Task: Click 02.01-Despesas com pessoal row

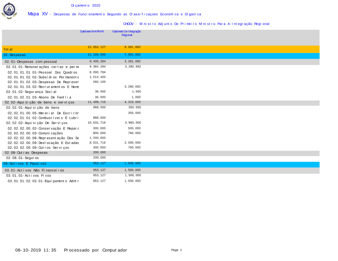Action: (31, 62)
